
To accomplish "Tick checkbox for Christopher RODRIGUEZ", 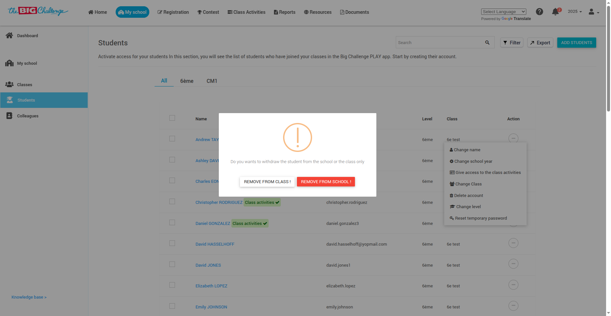I will point(172,201).
